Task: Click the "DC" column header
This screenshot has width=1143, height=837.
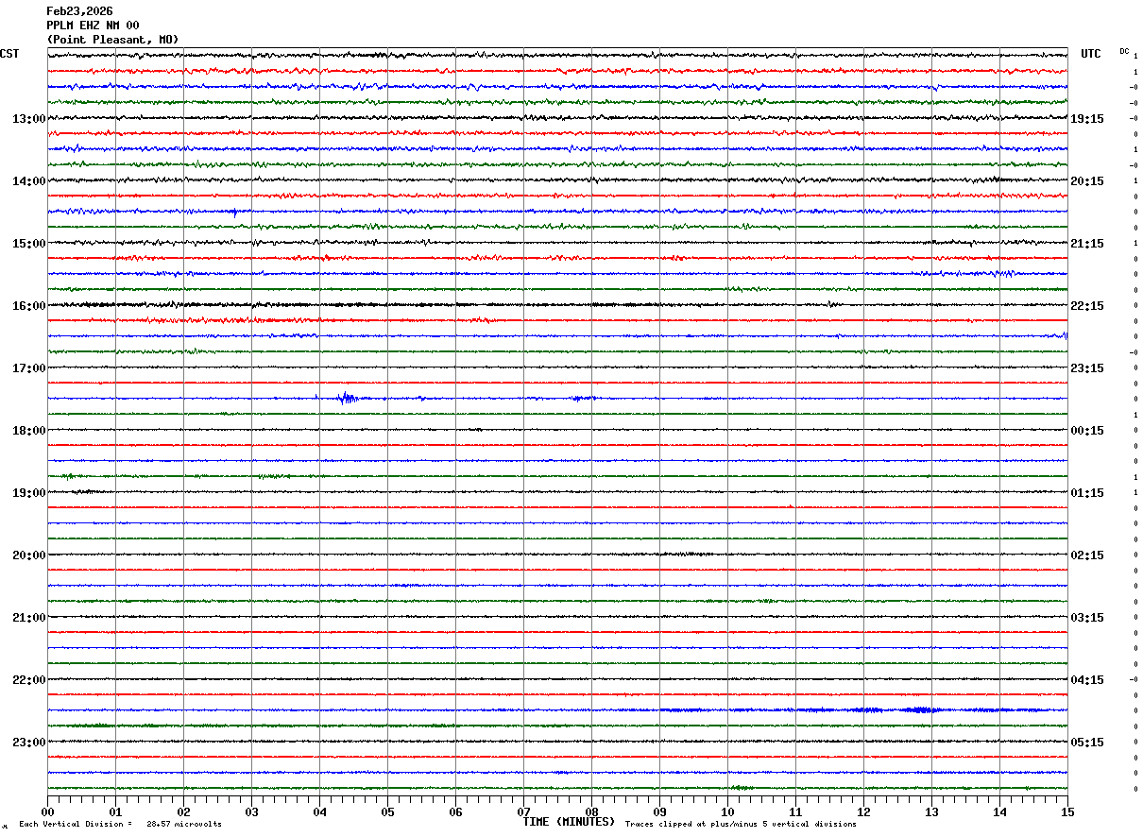Action: click(x=1124, y=51)
